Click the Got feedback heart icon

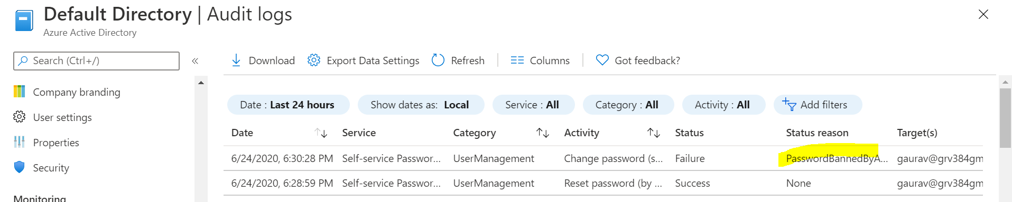(x=602, y=60)
